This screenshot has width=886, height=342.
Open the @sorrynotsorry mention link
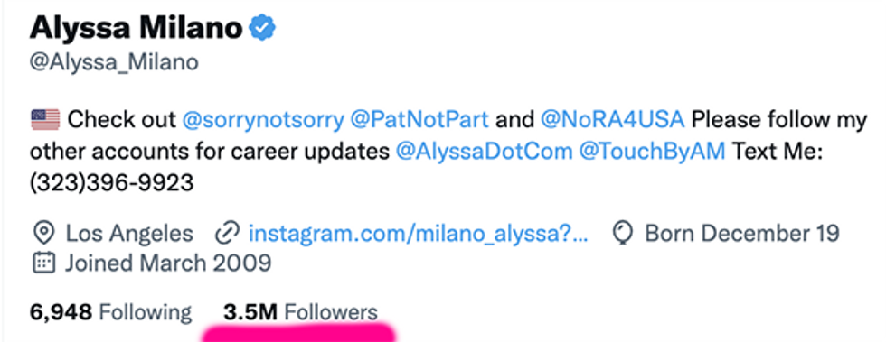pos(263,120)
